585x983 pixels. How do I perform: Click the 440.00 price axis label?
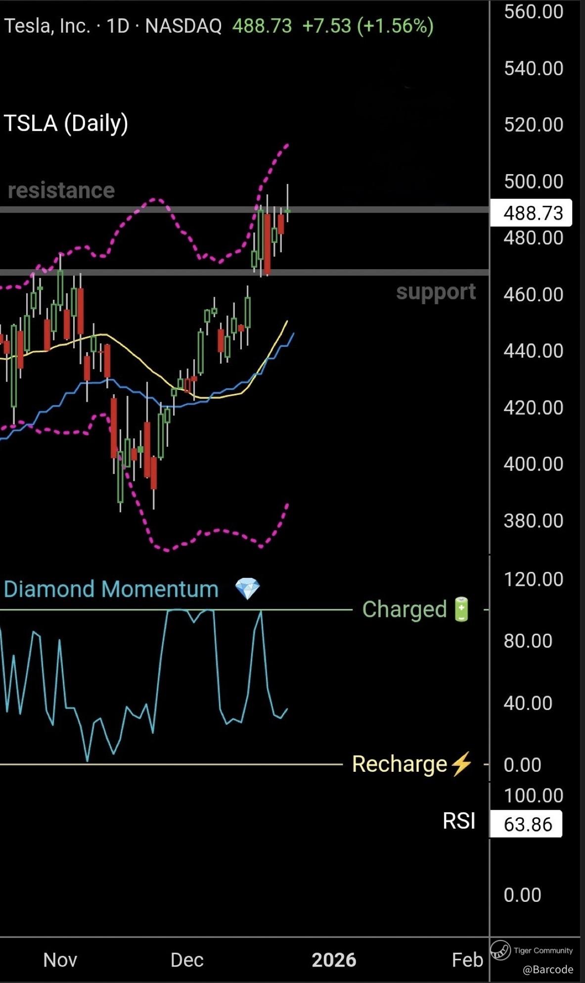pos(534,351)
